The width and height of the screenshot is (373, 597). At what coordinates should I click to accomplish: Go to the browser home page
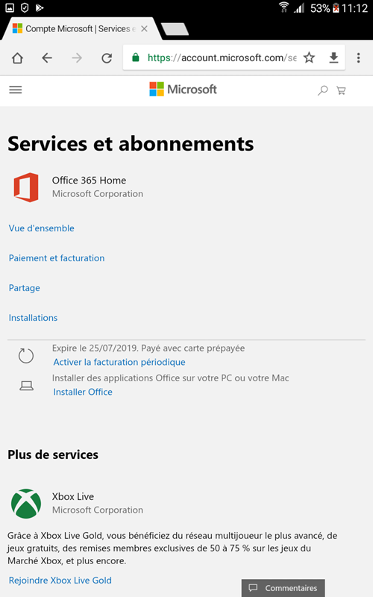pos(17,58)
